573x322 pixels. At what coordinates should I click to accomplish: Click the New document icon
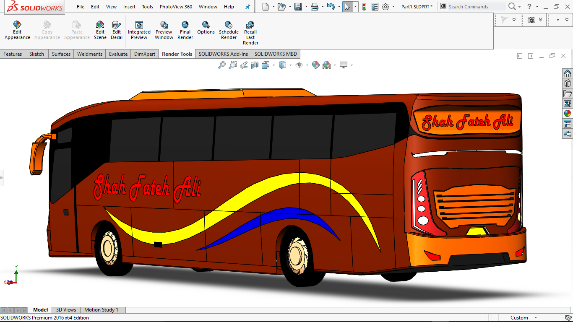pos(265,7)
